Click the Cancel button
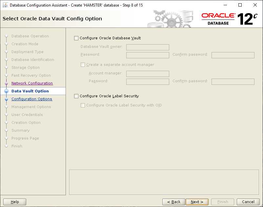 tap(248, 202)
